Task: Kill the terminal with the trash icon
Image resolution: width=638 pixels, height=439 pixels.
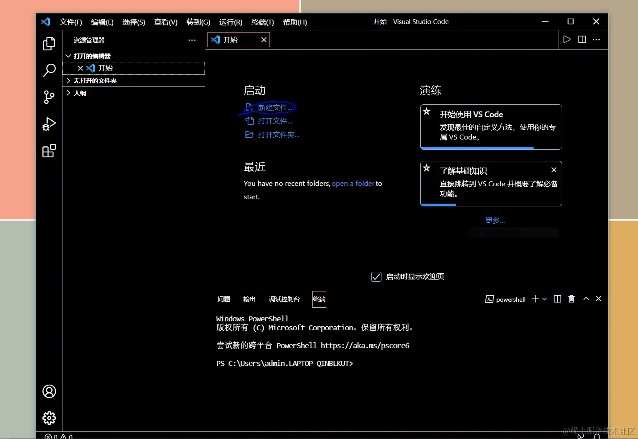Action: tap(572, 299)
